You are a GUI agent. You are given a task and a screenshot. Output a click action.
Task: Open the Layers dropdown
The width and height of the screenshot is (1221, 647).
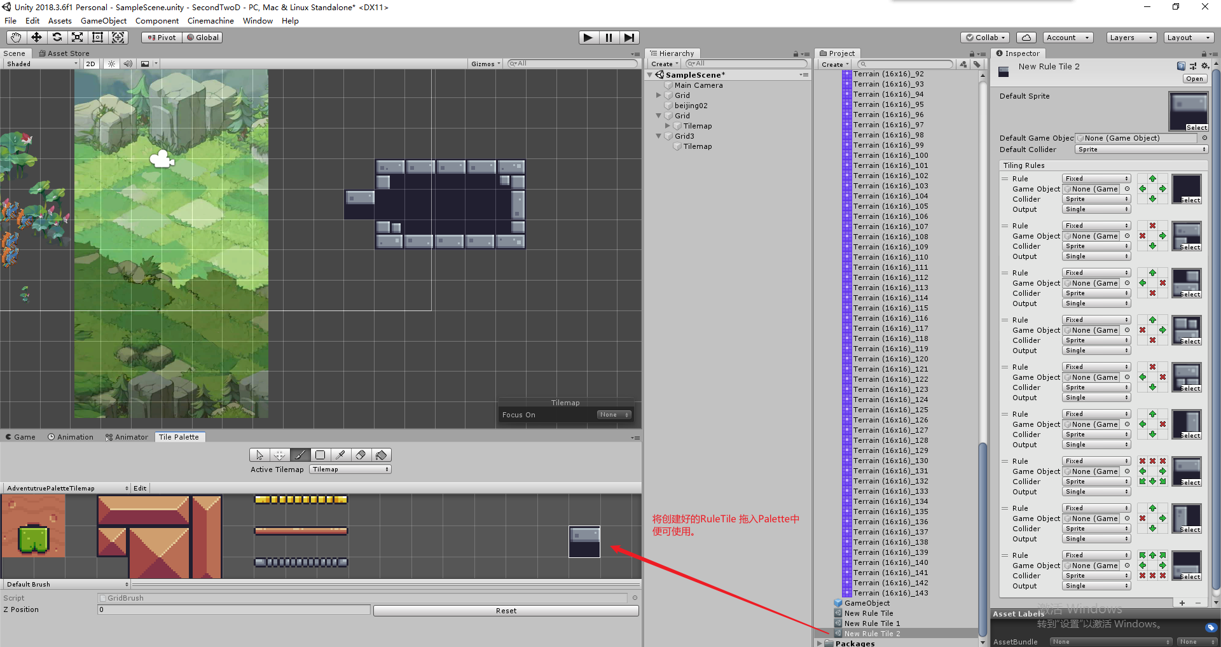click(1131, 38)
